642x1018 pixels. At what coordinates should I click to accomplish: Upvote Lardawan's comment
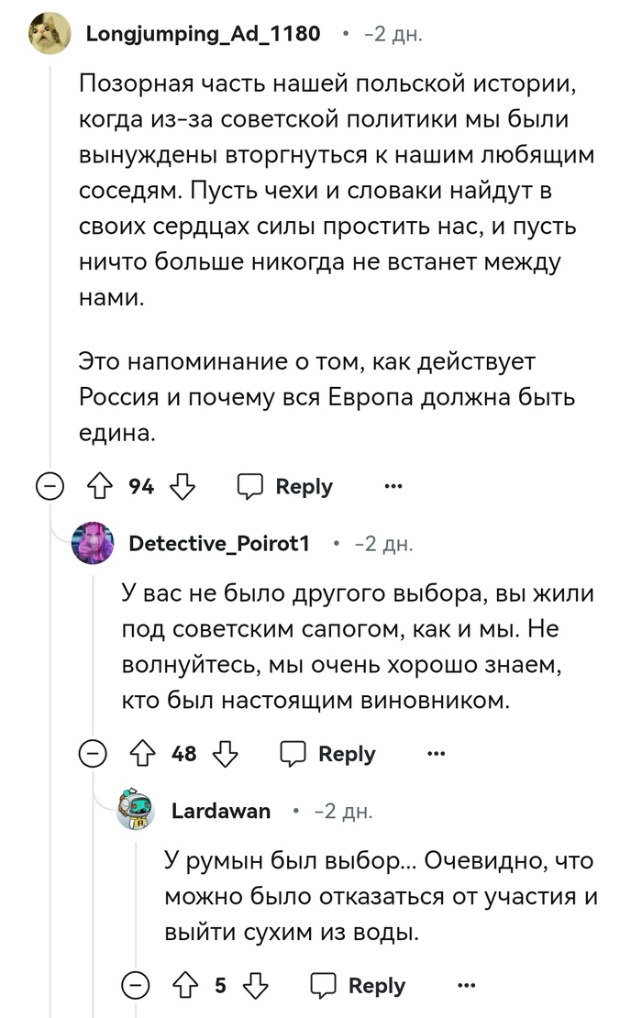click(191, 986)
